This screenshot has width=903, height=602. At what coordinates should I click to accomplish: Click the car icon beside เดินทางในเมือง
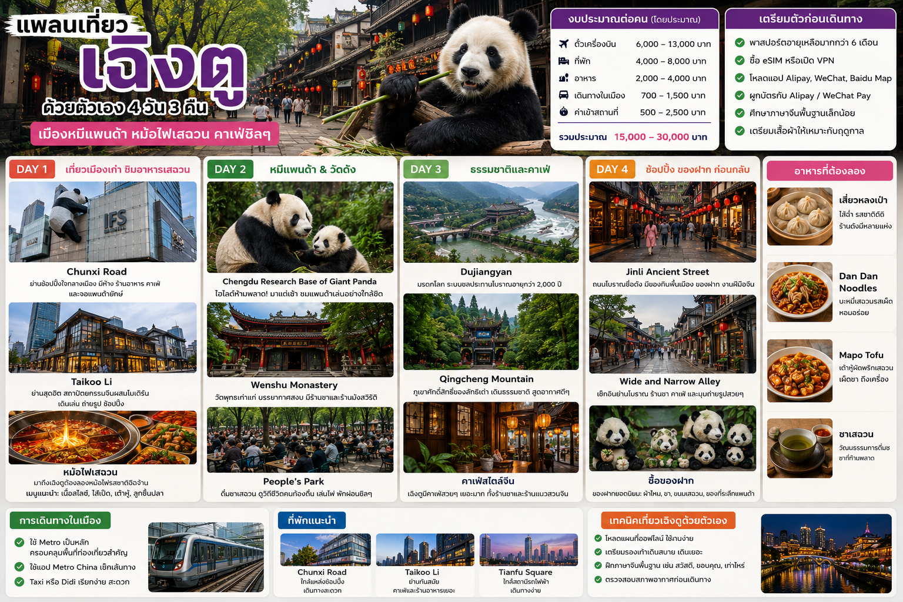point(564,95)
